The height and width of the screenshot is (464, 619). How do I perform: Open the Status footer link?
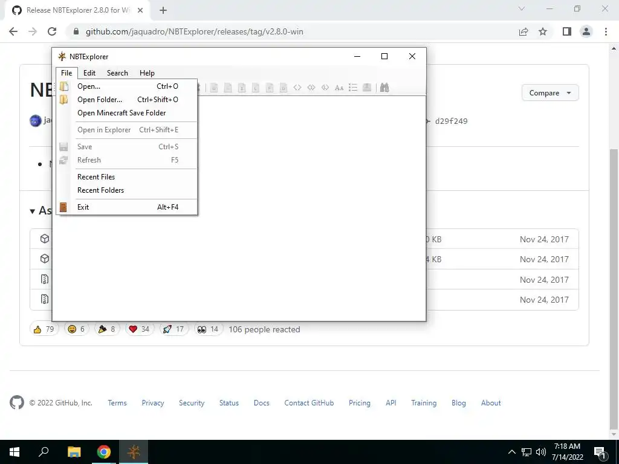pyautogui.click(x=229, y=403)
